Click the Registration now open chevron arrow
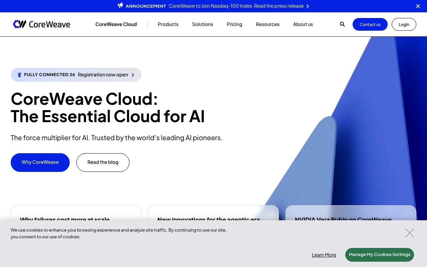 (133, 75)
